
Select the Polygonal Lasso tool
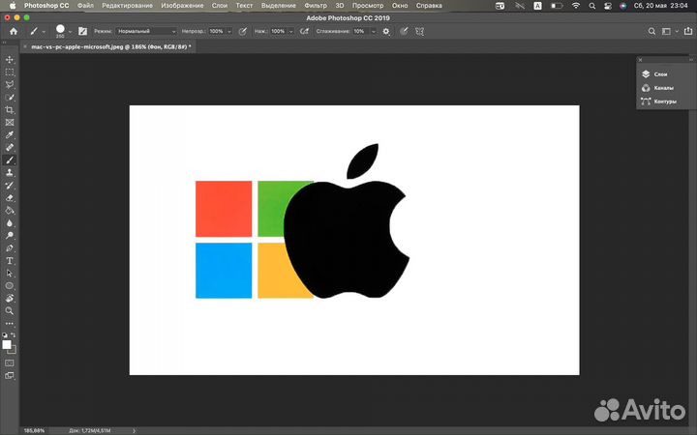[10, 84]
